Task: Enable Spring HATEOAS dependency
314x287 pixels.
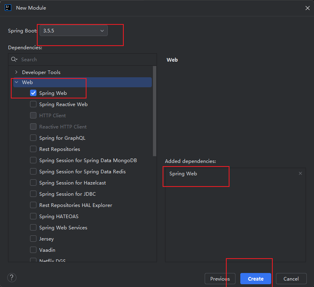Action: pyautogui.click(x=33, y=216)
